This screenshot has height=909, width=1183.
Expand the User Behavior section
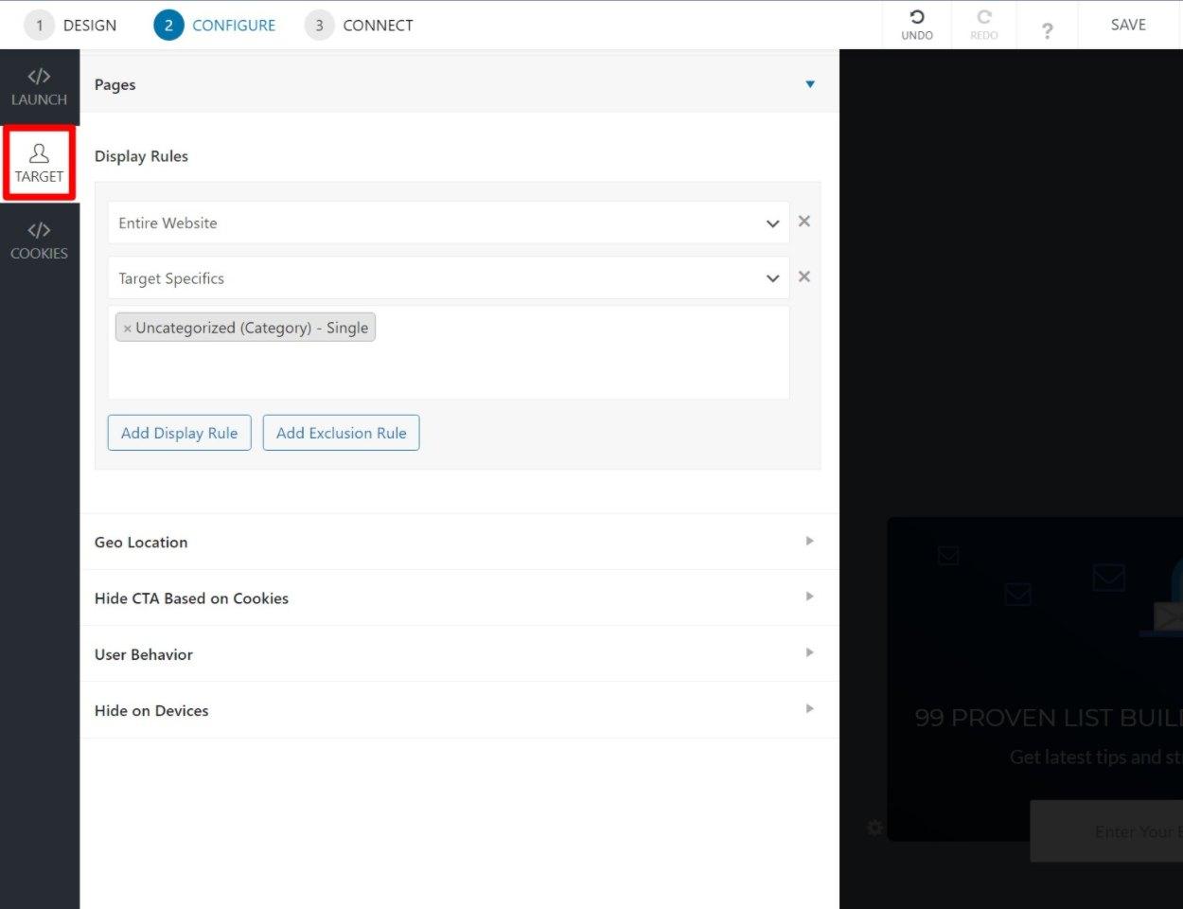coord(460,654)
